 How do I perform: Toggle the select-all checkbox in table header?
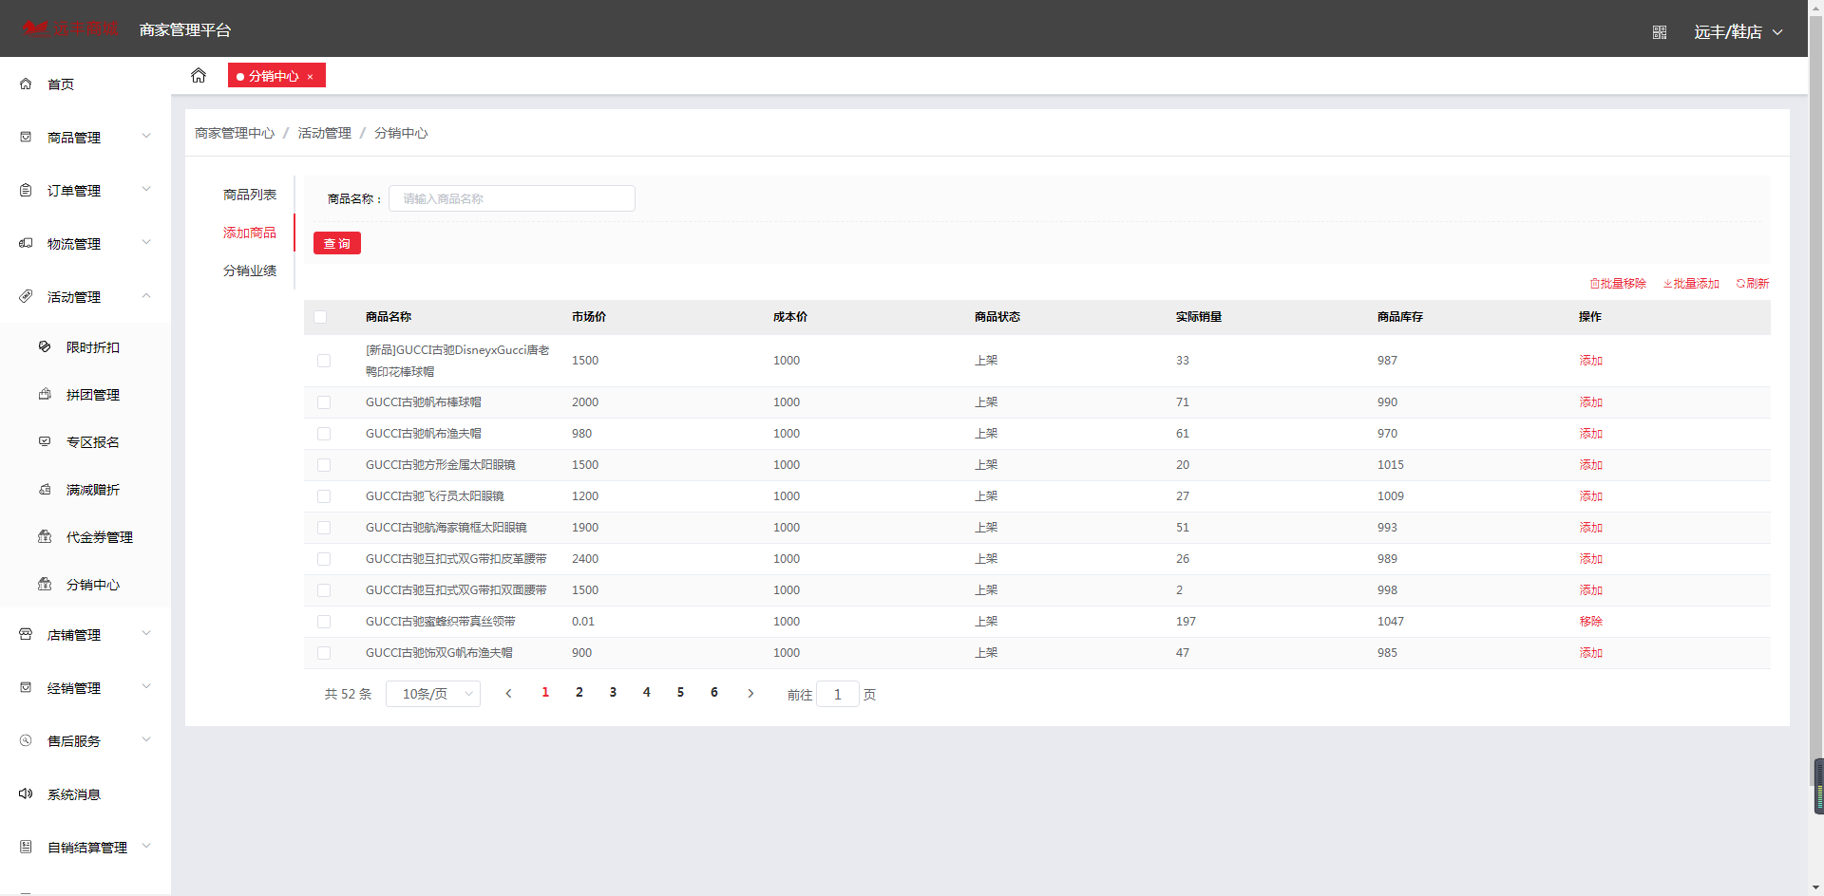[x=320, y=317]
